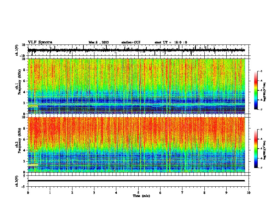The width and height of the screenshot is (280, 216).
Task: Click the "station=OUI" header label
Action: pos(131,42)
